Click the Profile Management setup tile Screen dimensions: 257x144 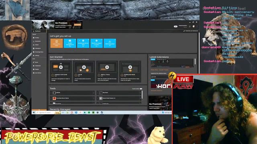(70, 43)
